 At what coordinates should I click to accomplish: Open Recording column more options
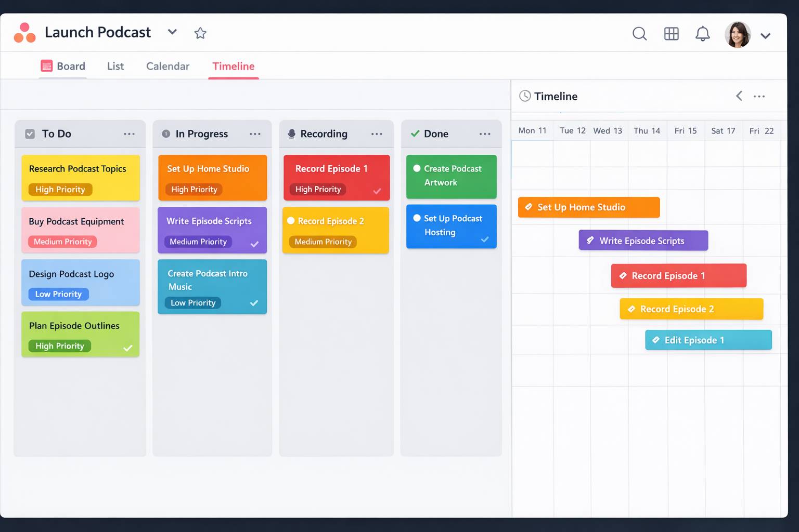(x=377, y=134)
